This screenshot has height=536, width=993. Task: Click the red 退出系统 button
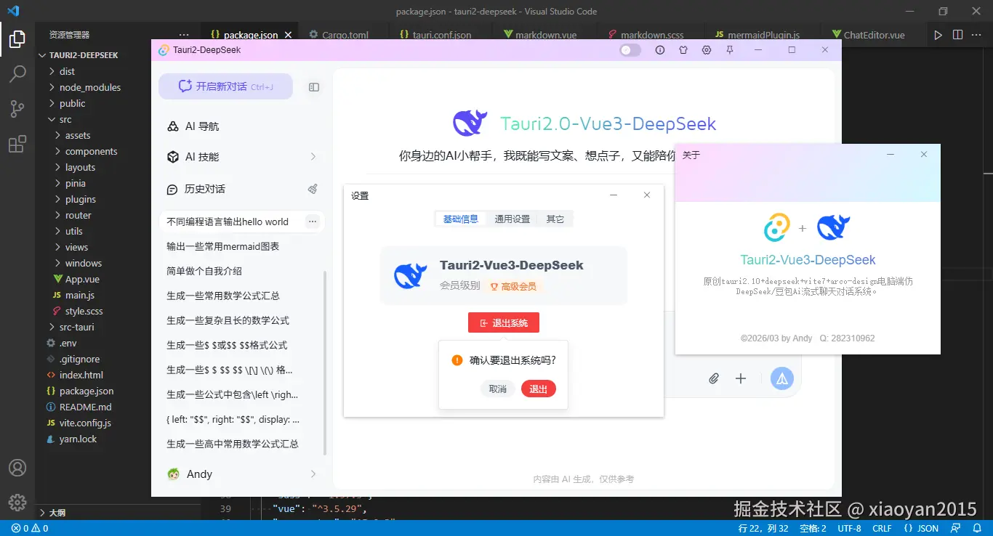504,322
